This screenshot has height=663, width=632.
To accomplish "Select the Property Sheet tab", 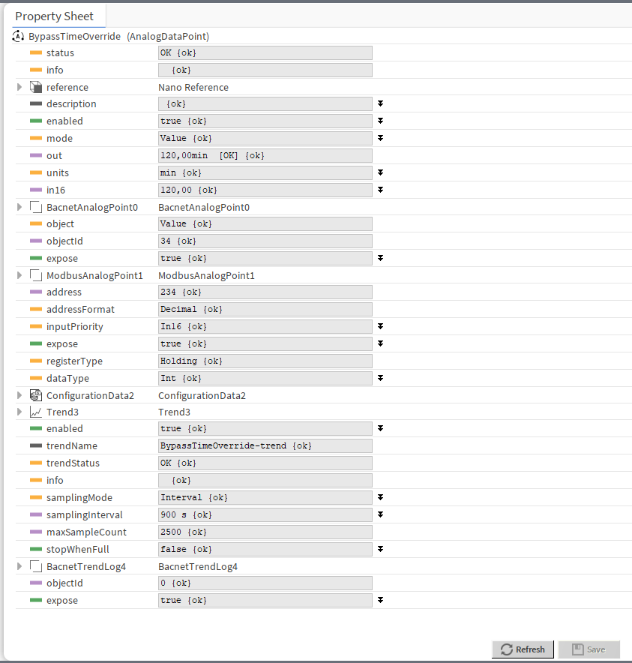I will click(55, 16).
